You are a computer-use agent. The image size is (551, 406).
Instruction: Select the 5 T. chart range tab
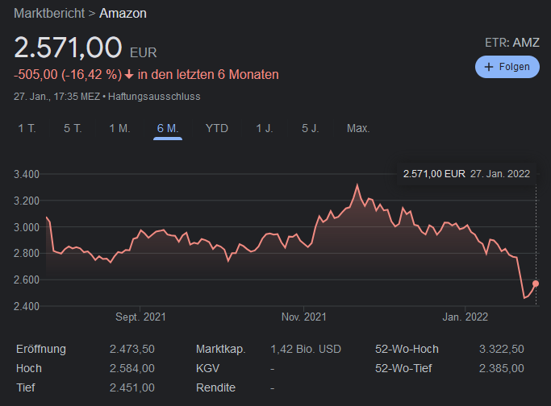point(73,128)
